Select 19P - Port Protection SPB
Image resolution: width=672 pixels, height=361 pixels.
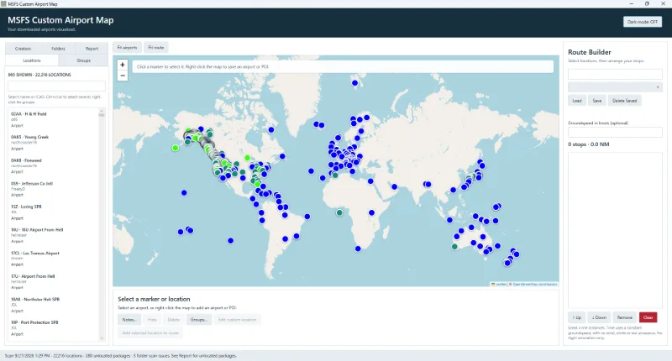[54, 328]
